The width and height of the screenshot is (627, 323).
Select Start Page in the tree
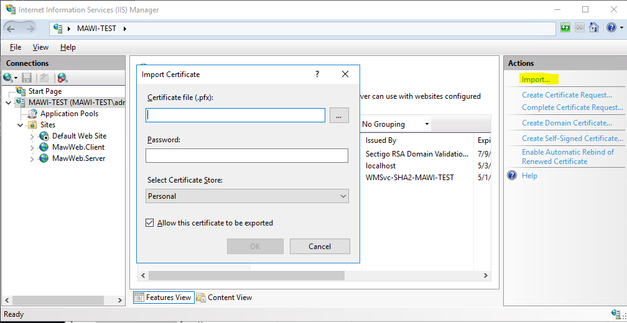(x=45, y=91)
